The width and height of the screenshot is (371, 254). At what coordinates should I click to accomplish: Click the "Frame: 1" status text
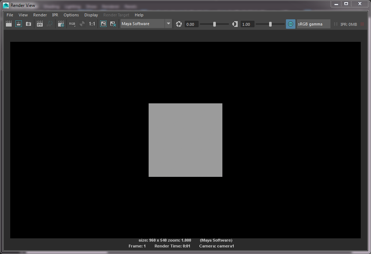[x=137, y=246]
